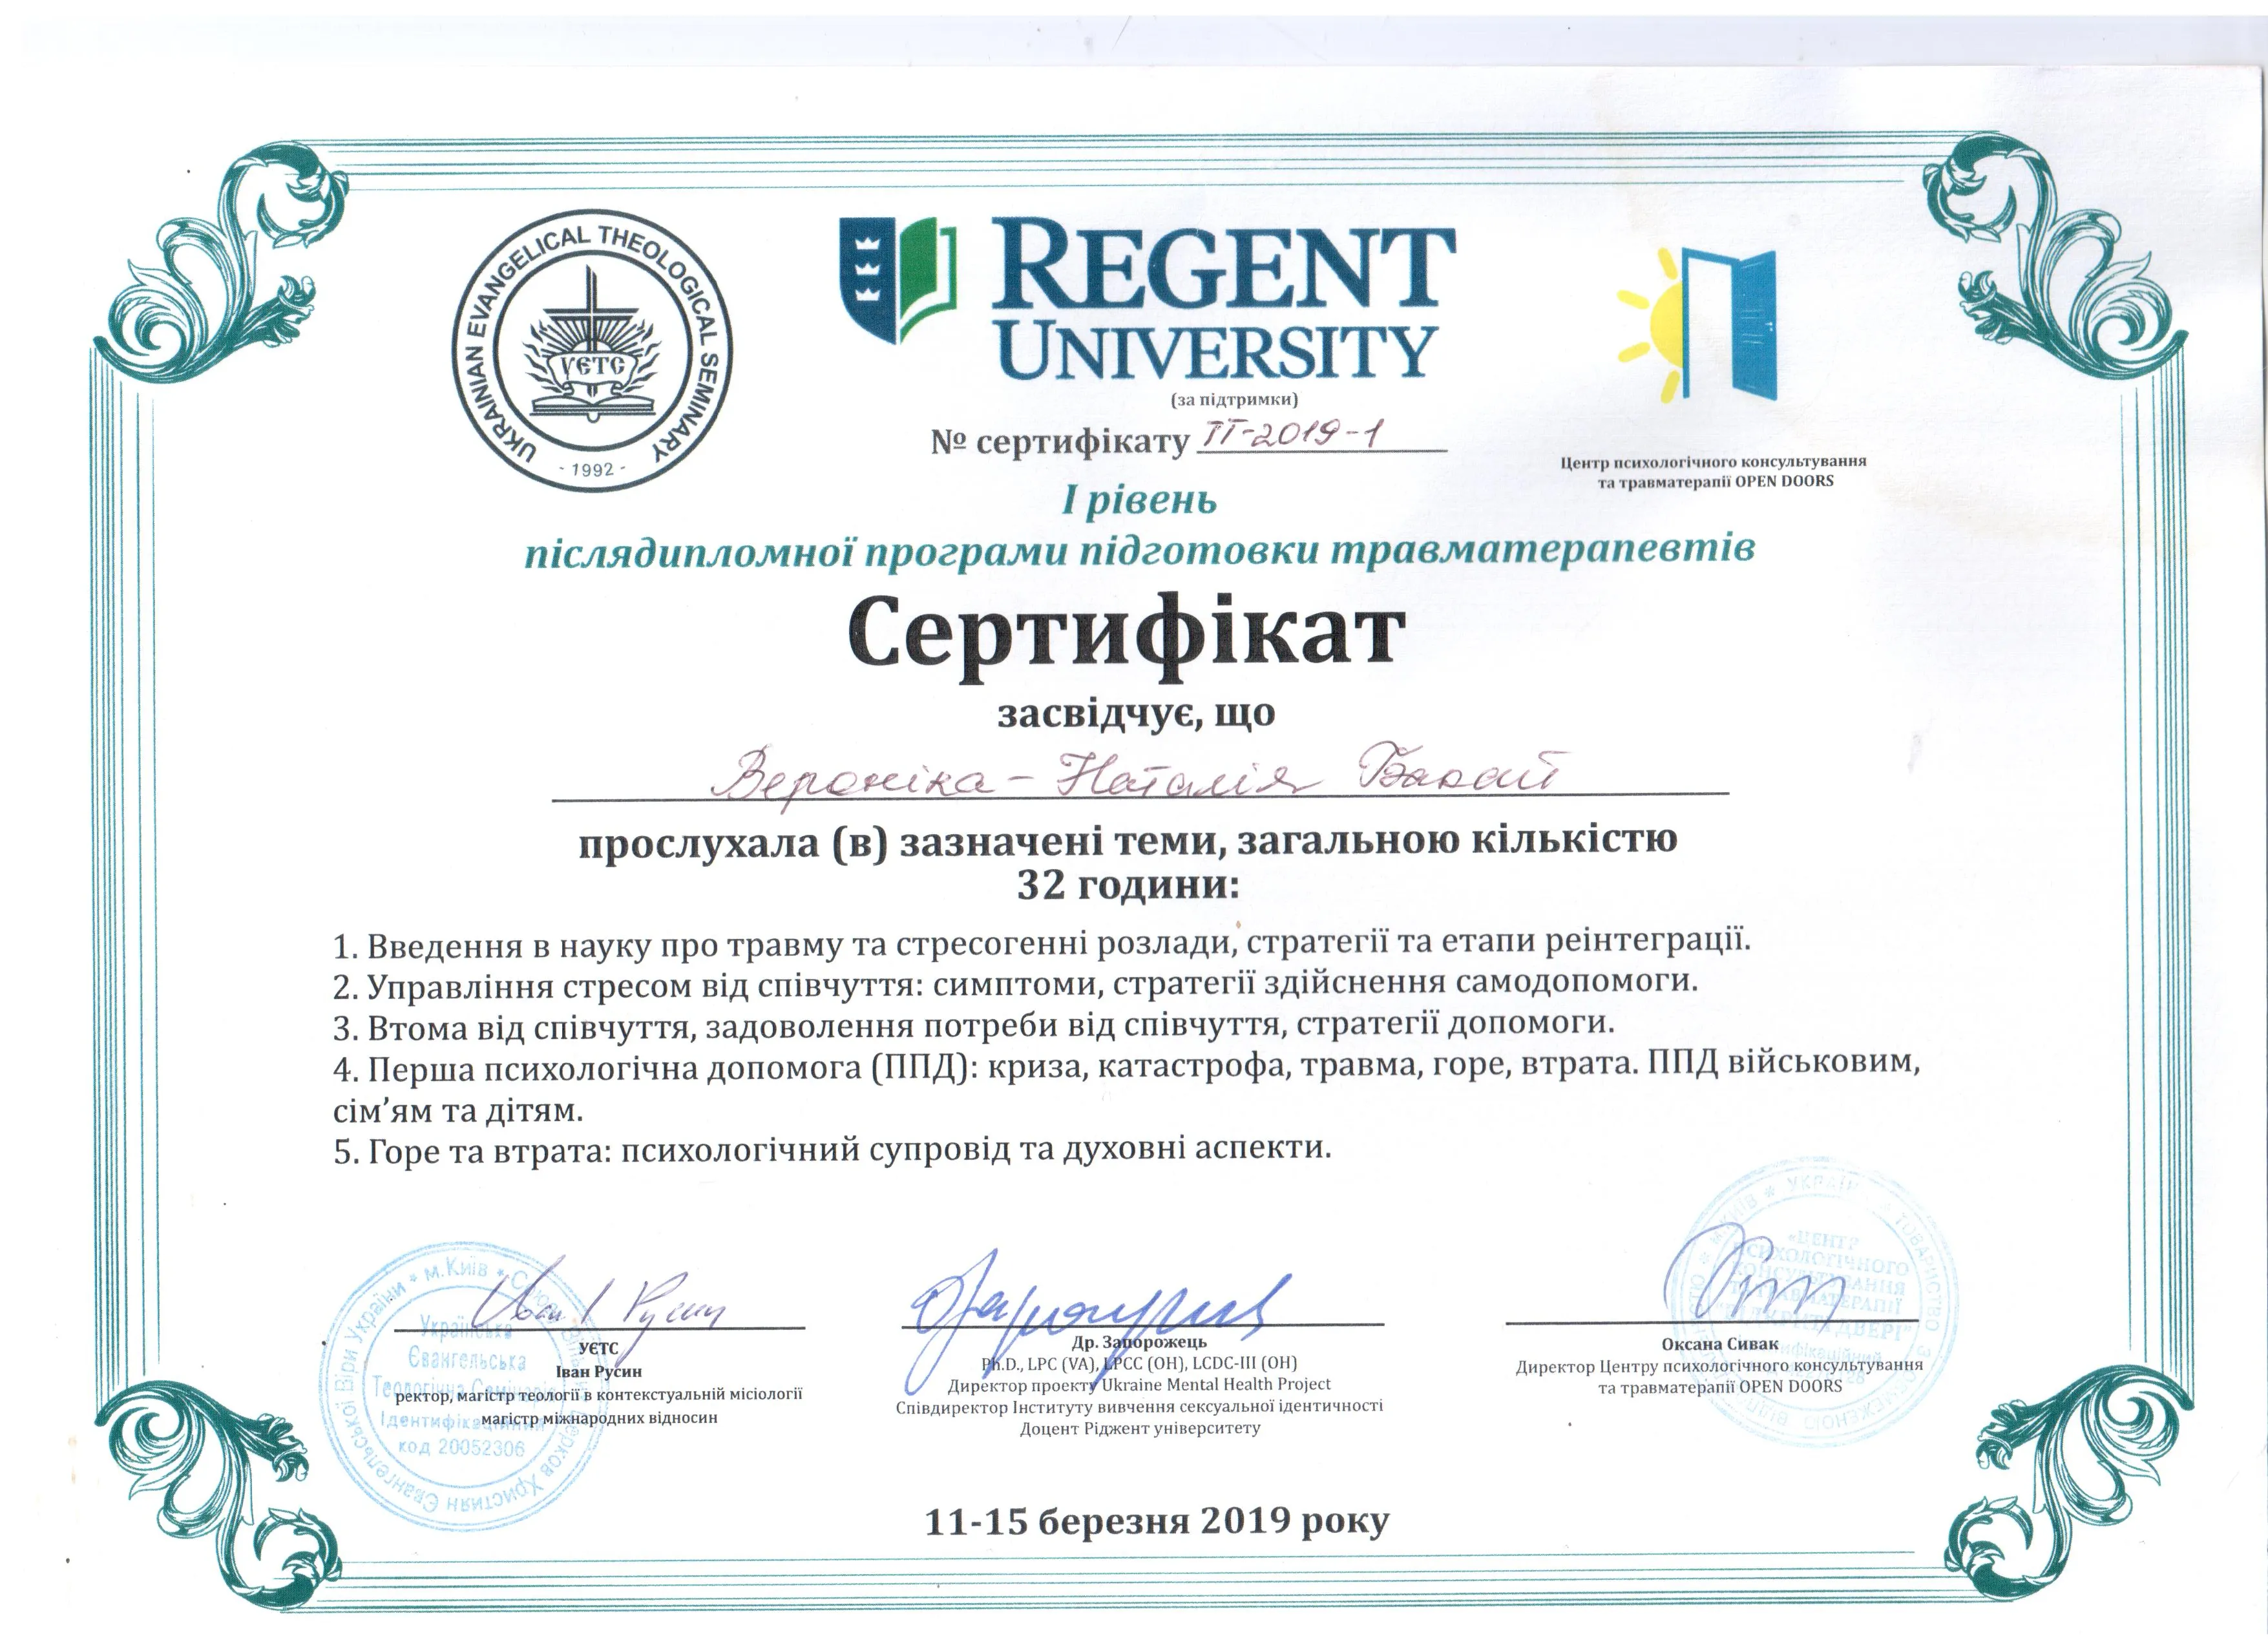The width and height of the screenshot is (2268, 1649).
Task: Click the date 11-15 березня 2019 року
Action: point(1157,1523)
